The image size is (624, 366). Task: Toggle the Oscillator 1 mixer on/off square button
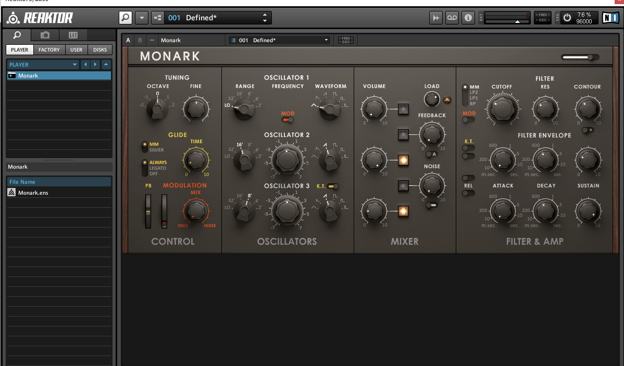pyautogui.click(x=403, y=109)
